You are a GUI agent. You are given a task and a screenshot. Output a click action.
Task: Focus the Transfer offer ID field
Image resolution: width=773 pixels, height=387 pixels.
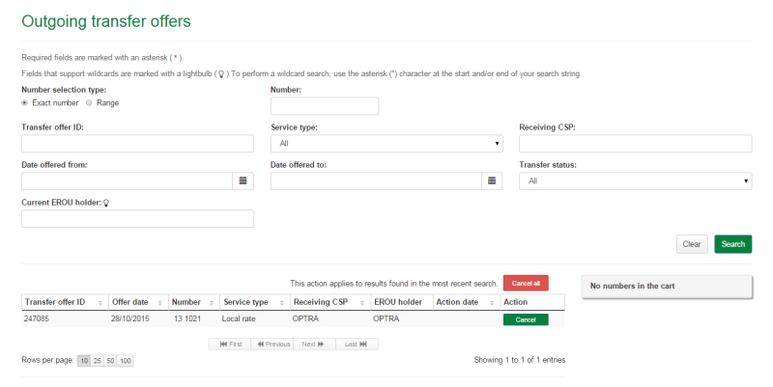click(x=137, y=143)
